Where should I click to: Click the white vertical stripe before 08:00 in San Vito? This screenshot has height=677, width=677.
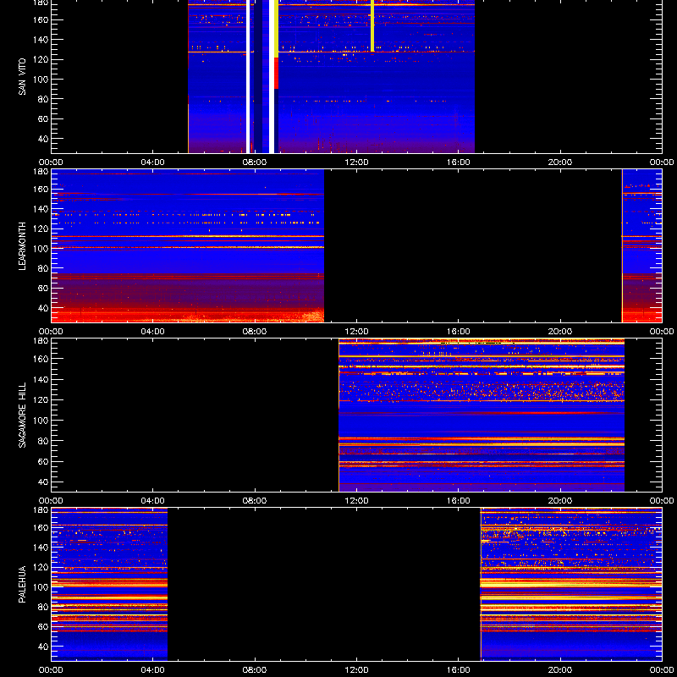[x=248, y=76]
